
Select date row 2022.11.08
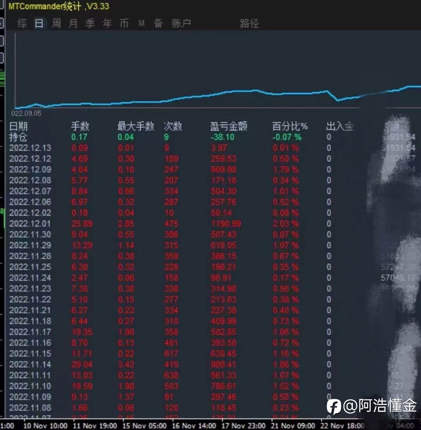(30, 407)
